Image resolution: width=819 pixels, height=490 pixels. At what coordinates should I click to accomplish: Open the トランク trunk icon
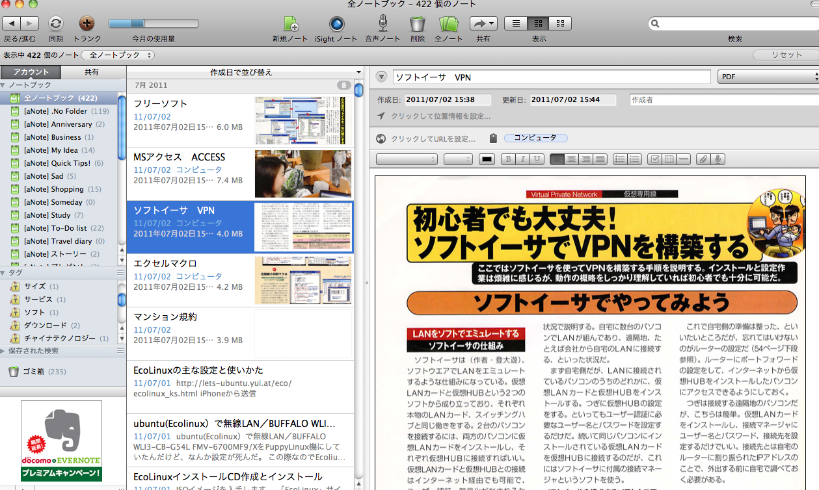click(x=87, y=24)
